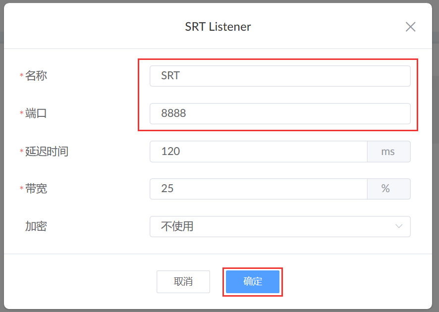Click the red asterisk beside 名称
The image size is (439, 312).
click(21, 76)
